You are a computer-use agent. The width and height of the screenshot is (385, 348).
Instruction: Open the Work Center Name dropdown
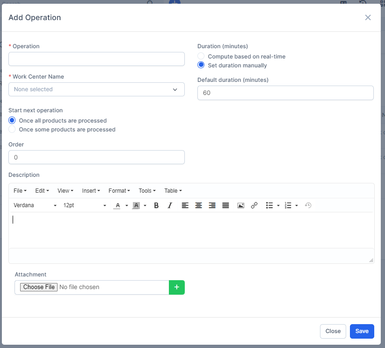point(96,89)
